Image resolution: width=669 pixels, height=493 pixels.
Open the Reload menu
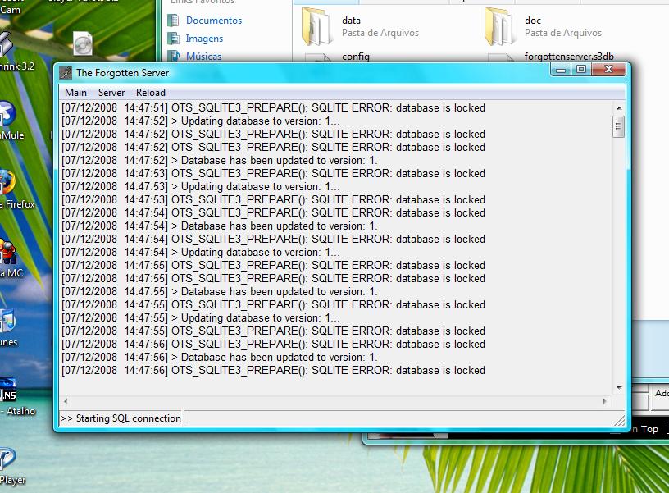coord(151,93)
